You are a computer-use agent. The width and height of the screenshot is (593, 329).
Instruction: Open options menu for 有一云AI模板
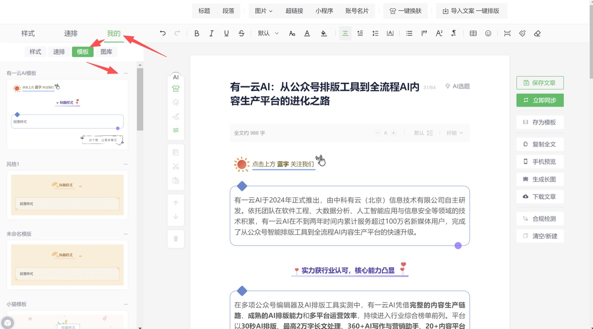point(126,73)
